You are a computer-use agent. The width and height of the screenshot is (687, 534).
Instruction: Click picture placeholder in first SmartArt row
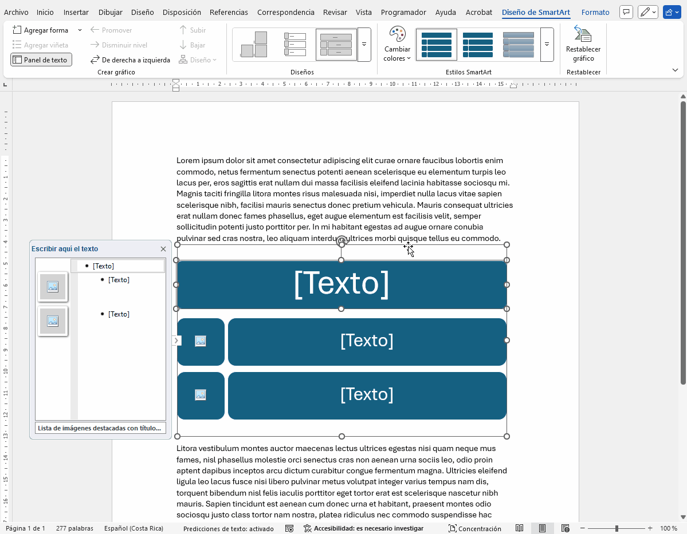point(201,341)
